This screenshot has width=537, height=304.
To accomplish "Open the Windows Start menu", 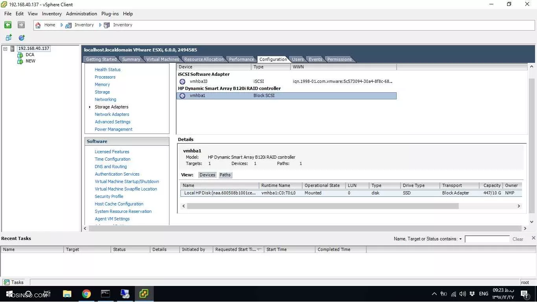I will coord(9,294).
